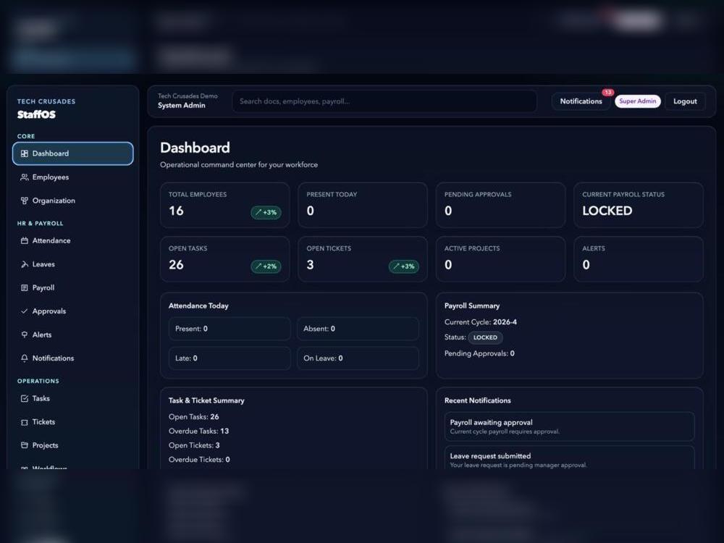
Task: Click the Payroll ledger icon
Action: [x=25, y=287]
